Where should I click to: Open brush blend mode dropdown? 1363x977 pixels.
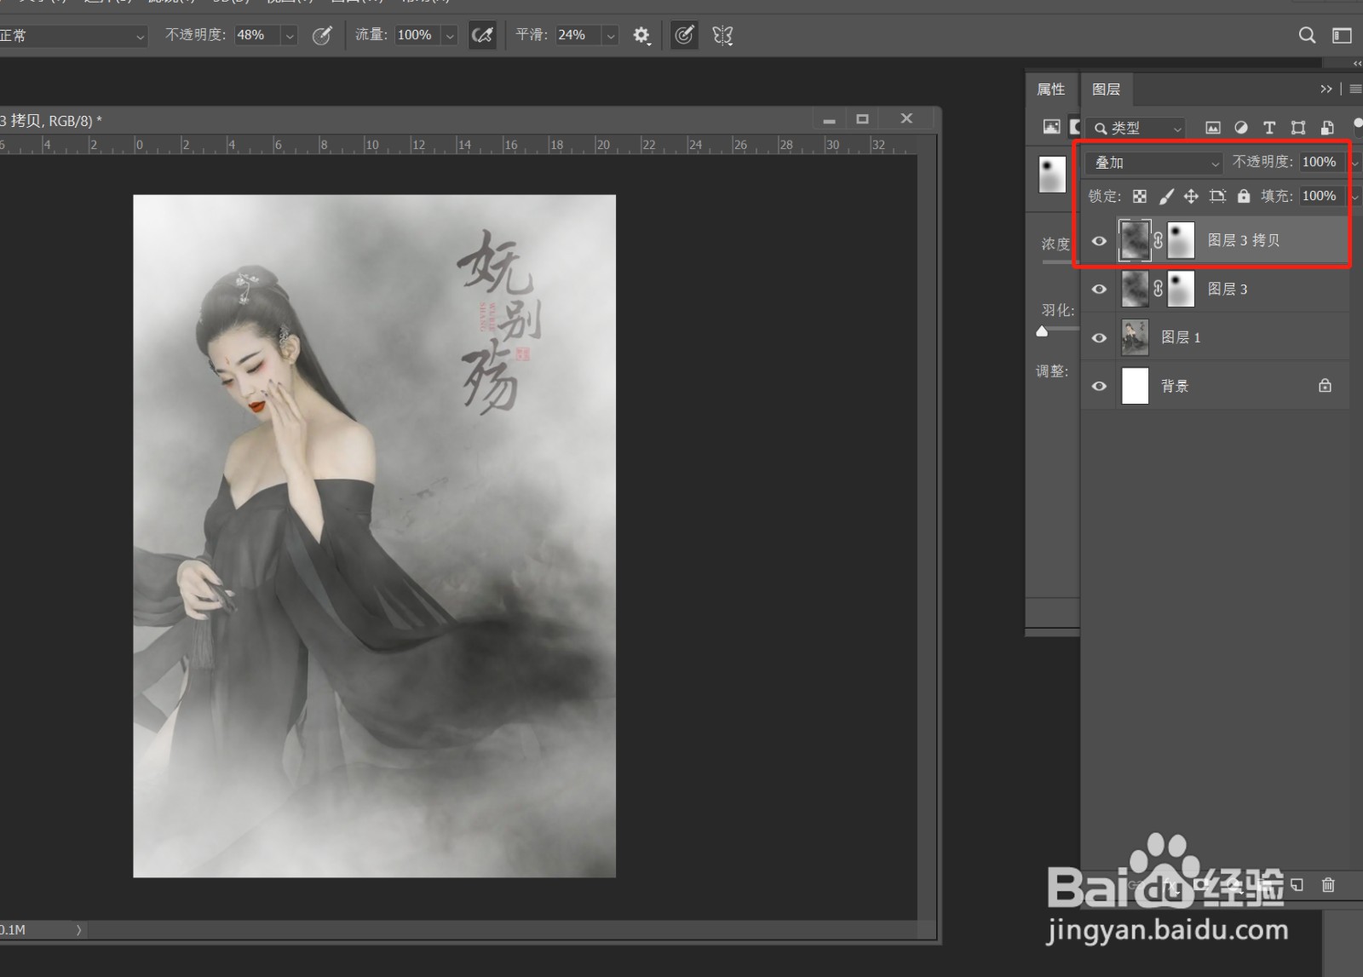pos(73,36)
